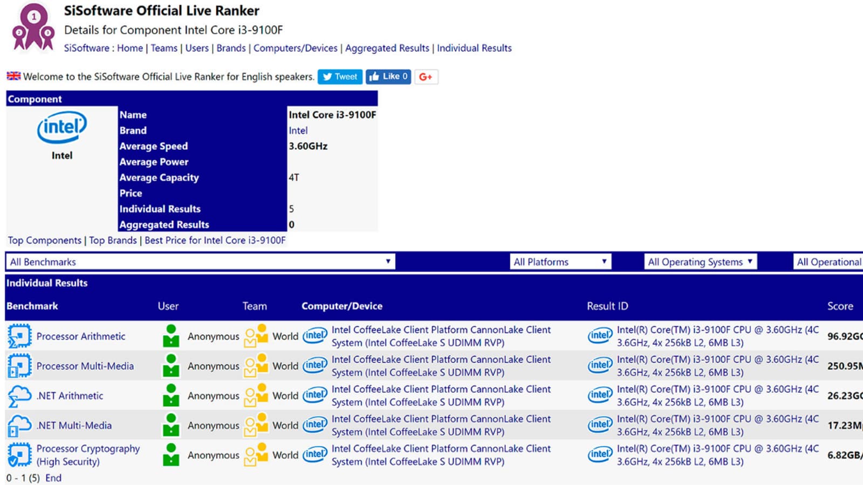This screenshot has width=863, height=485.
Task: Click Intel device logo in Processor Arithmetic row
Action: coord(315,336)
